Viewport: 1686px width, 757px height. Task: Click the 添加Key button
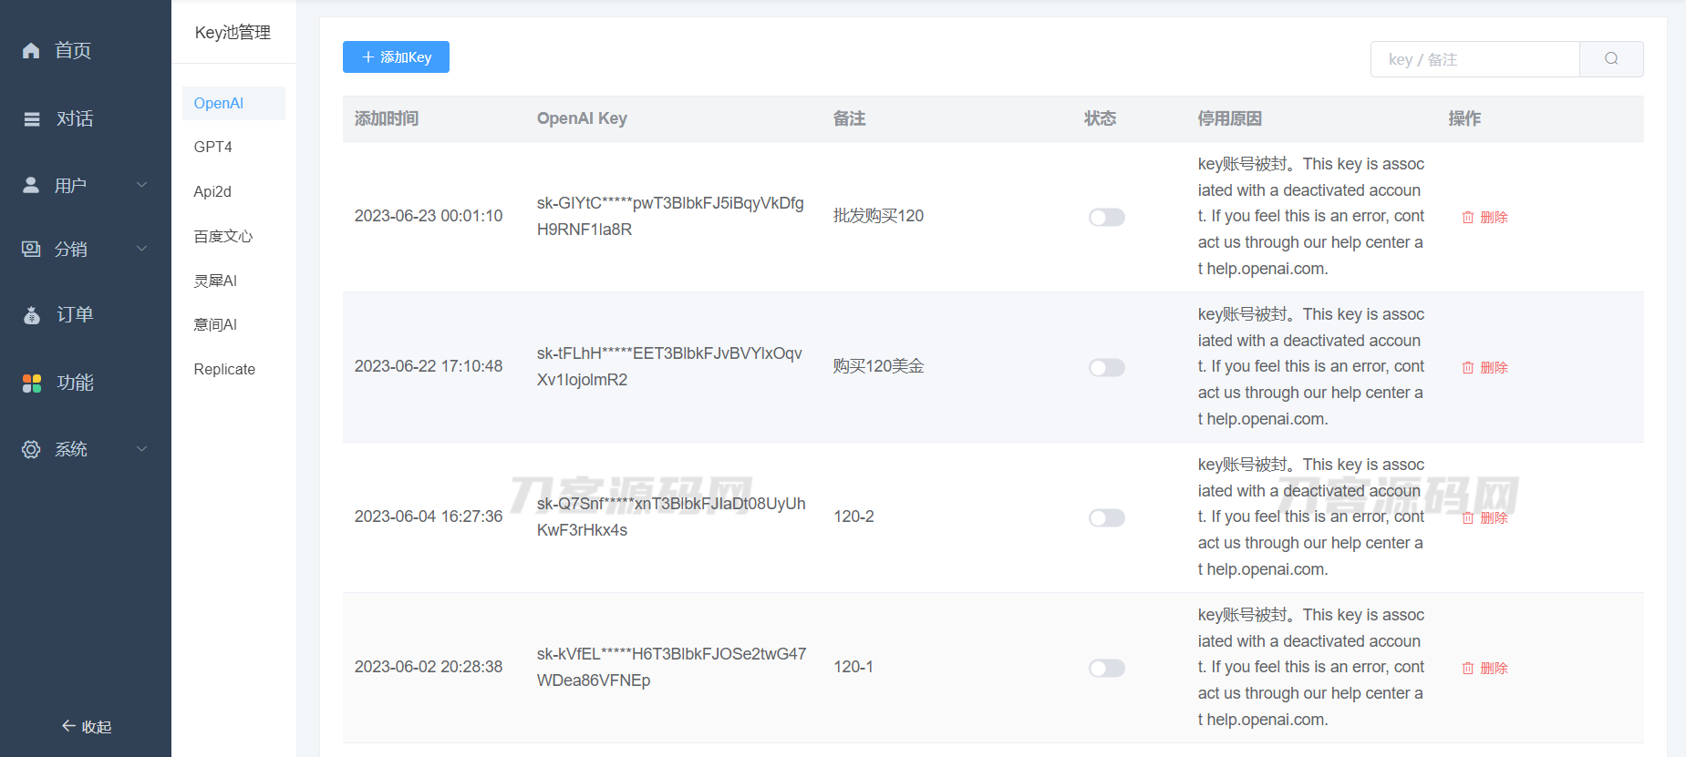[x=396, y=57]
